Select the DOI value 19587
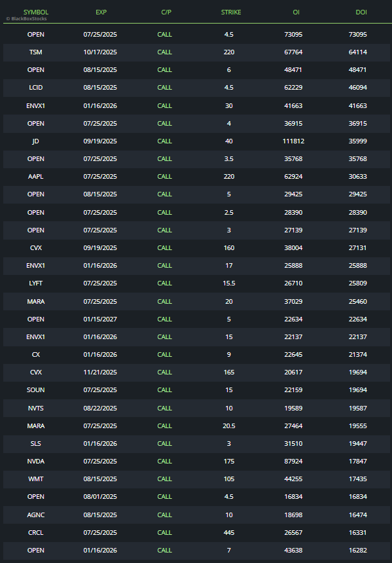Viewport: 392px width, 563px height. pyautogui.click(x=358, y=409)
